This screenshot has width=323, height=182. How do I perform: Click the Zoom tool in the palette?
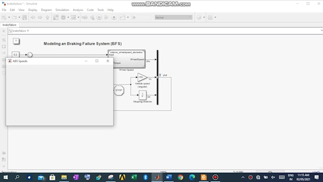coord(4,40)
